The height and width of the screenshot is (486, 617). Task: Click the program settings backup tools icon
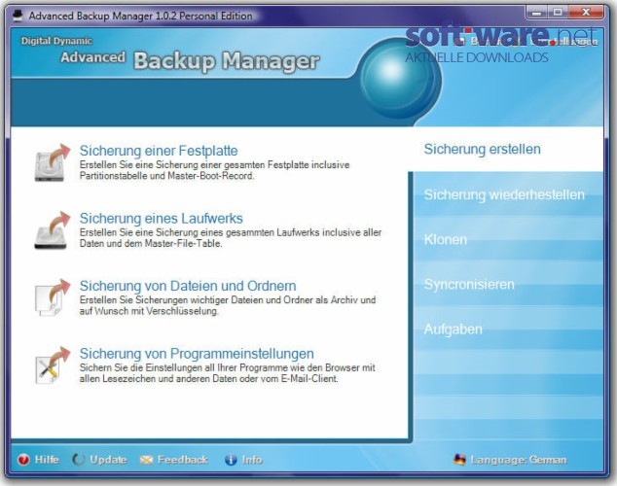pyautogui.click(x=53, y=365)
